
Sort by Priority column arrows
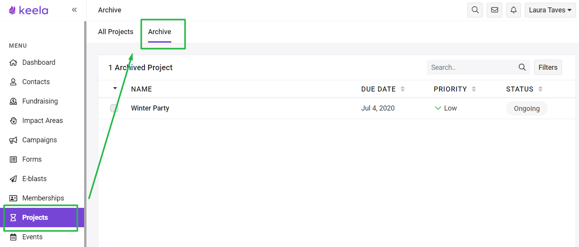(x=474, y=89)
